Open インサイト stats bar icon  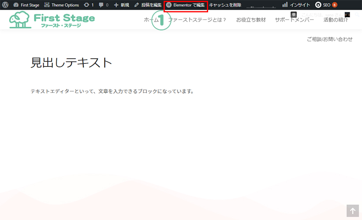[x=297, y=5]
